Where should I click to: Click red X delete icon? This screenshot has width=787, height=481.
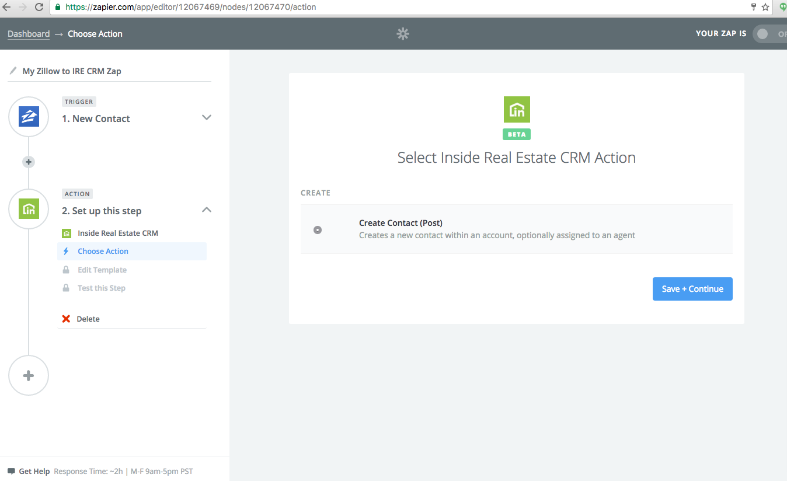[x=66, y=319]
